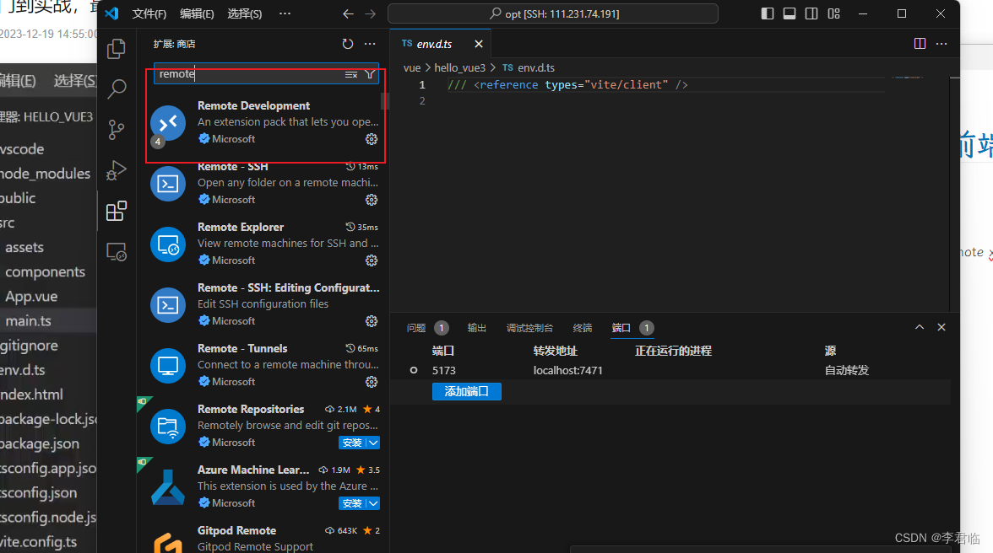
Task: Open the Remote Explorer extension entry
Action: (x=264, y=244)
